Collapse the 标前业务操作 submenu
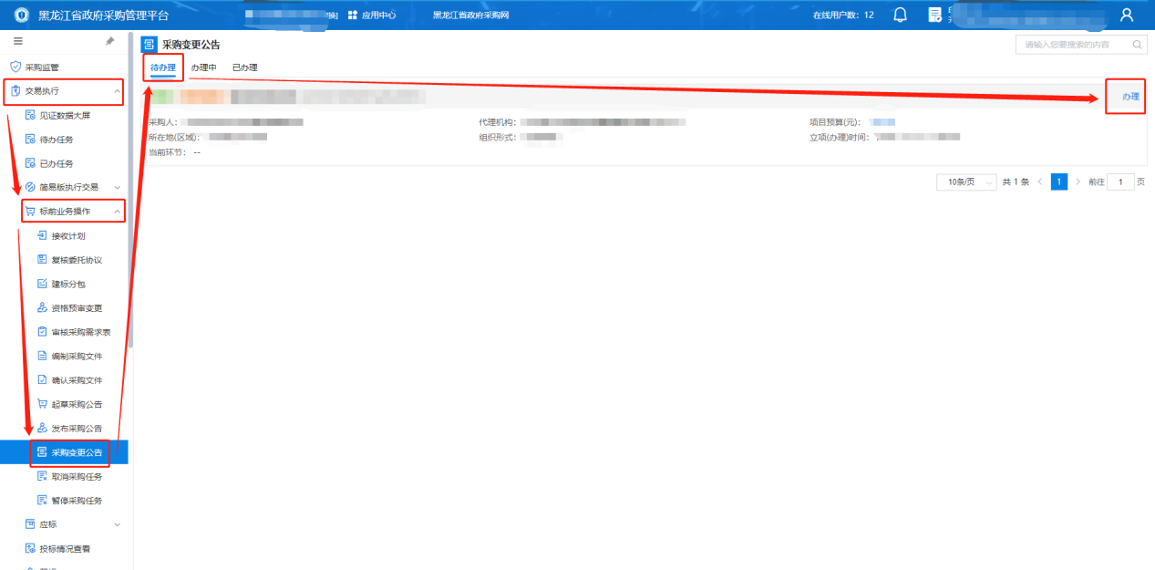1155x570 pixels. (x=117, y=212)
